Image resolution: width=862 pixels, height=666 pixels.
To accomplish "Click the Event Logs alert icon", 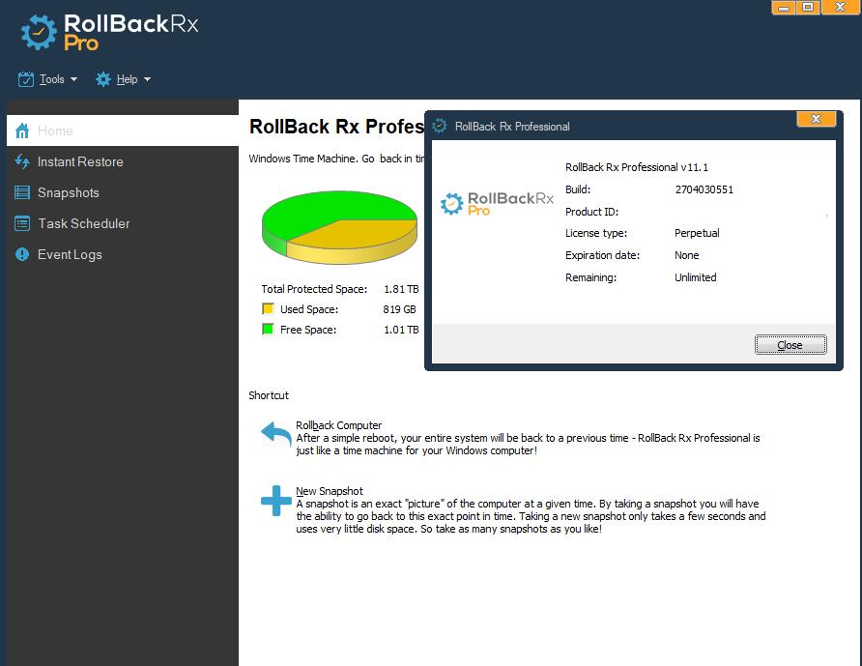I will pos(22,254).
